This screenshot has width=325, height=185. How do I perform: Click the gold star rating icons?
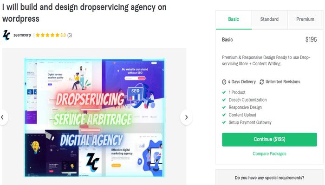pos(47,35)
